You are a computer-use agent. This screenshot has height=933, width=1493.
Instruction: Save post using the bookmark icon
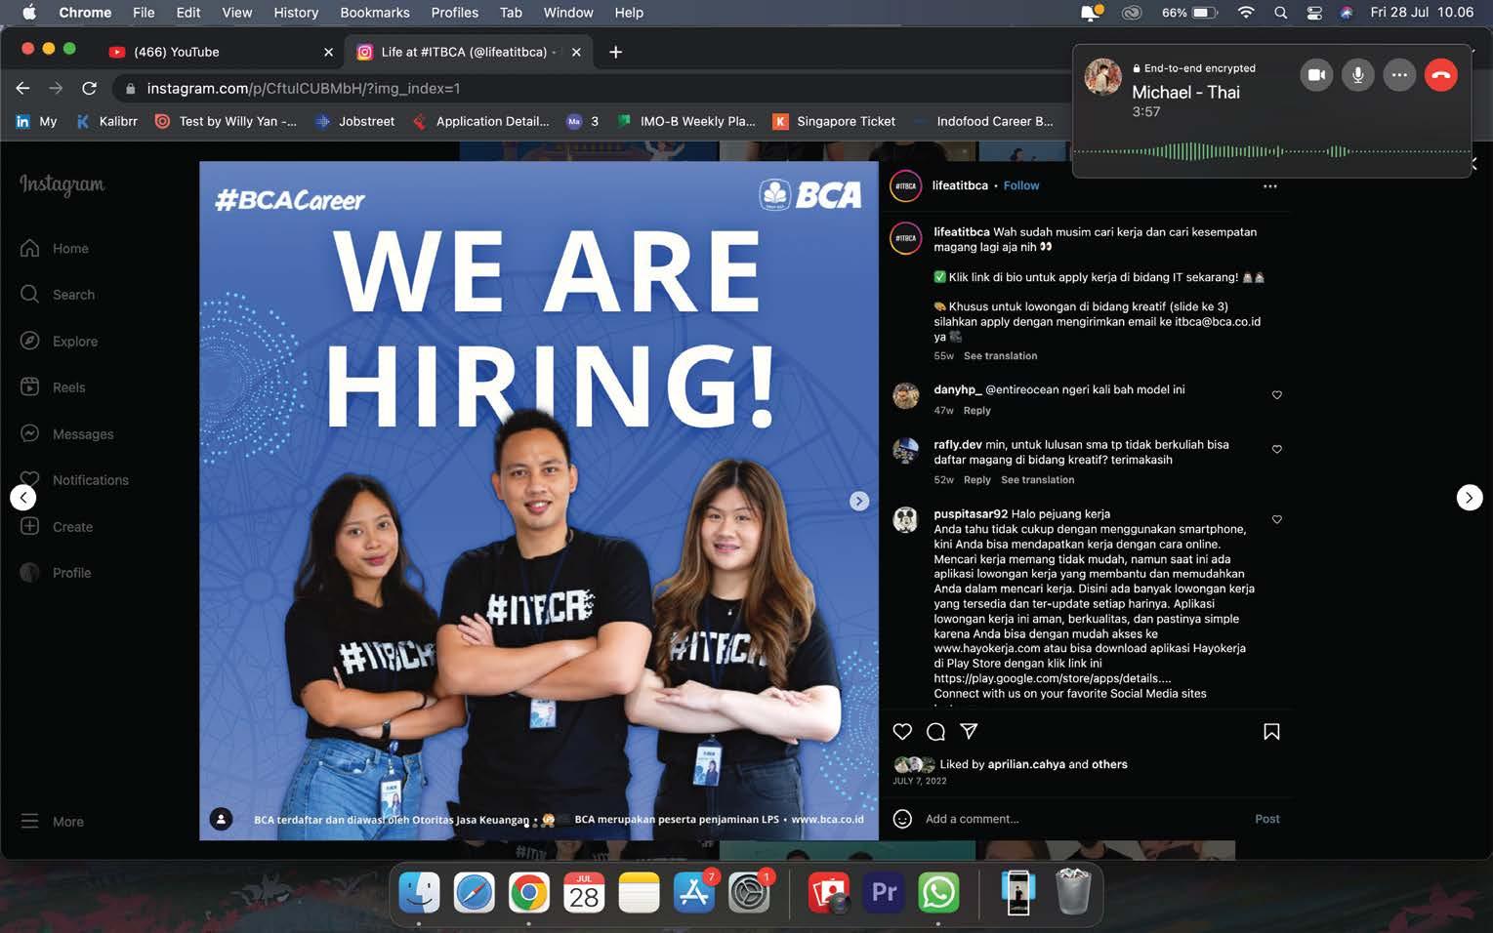tap(1271, 732)
